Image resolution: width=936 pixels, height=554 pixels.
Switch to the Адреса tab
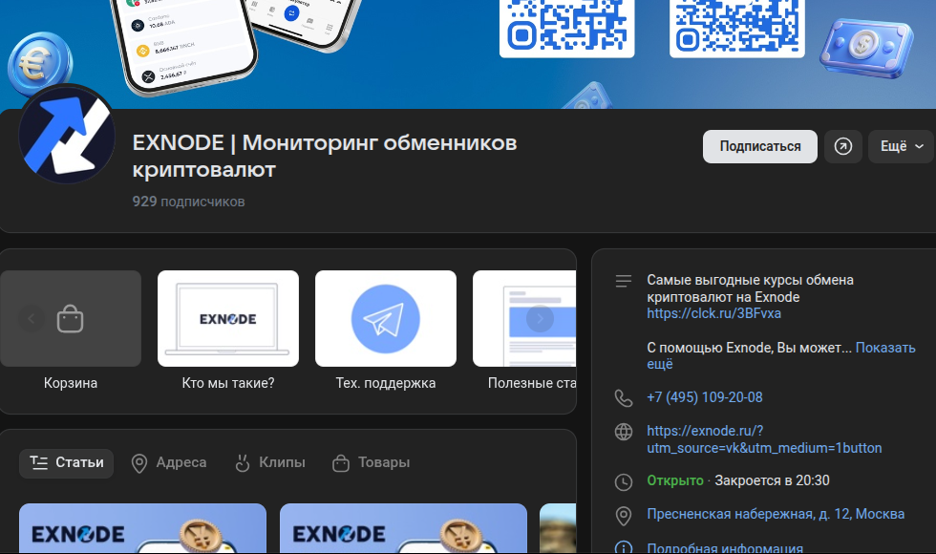click(169, 463)
